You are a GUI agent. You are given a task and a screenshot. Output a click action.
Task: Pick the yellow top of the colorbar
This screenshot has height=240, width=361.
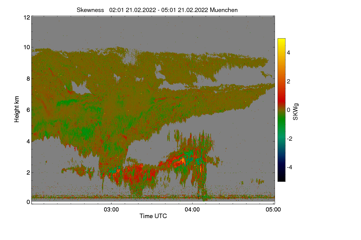[x=281, y=40]
